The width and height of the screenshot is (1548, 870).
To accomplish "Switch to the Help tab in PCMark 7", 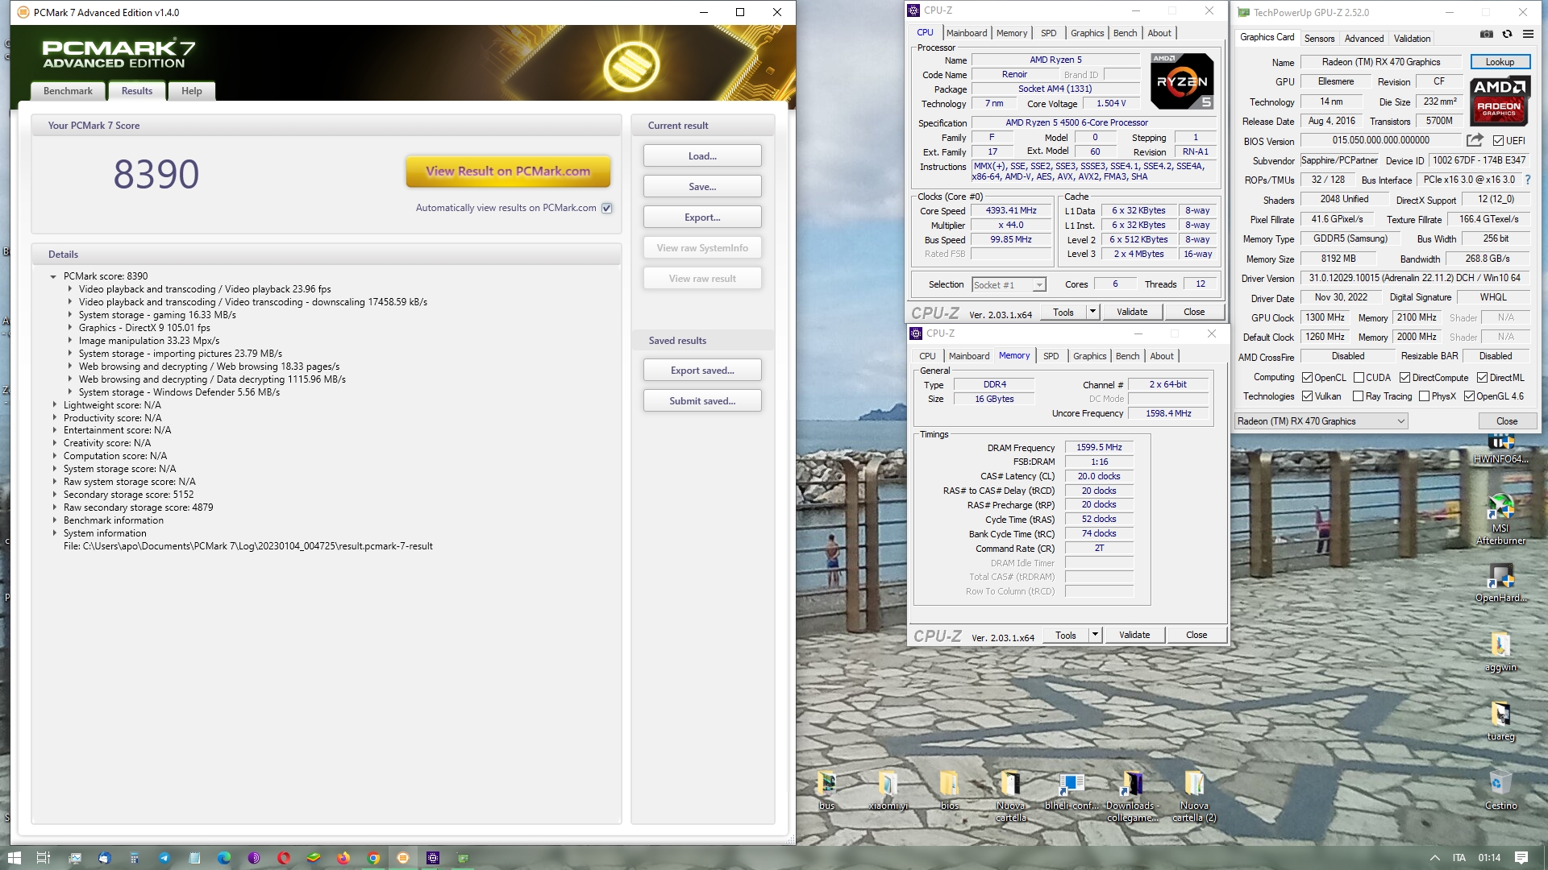I will coord(192,91).
